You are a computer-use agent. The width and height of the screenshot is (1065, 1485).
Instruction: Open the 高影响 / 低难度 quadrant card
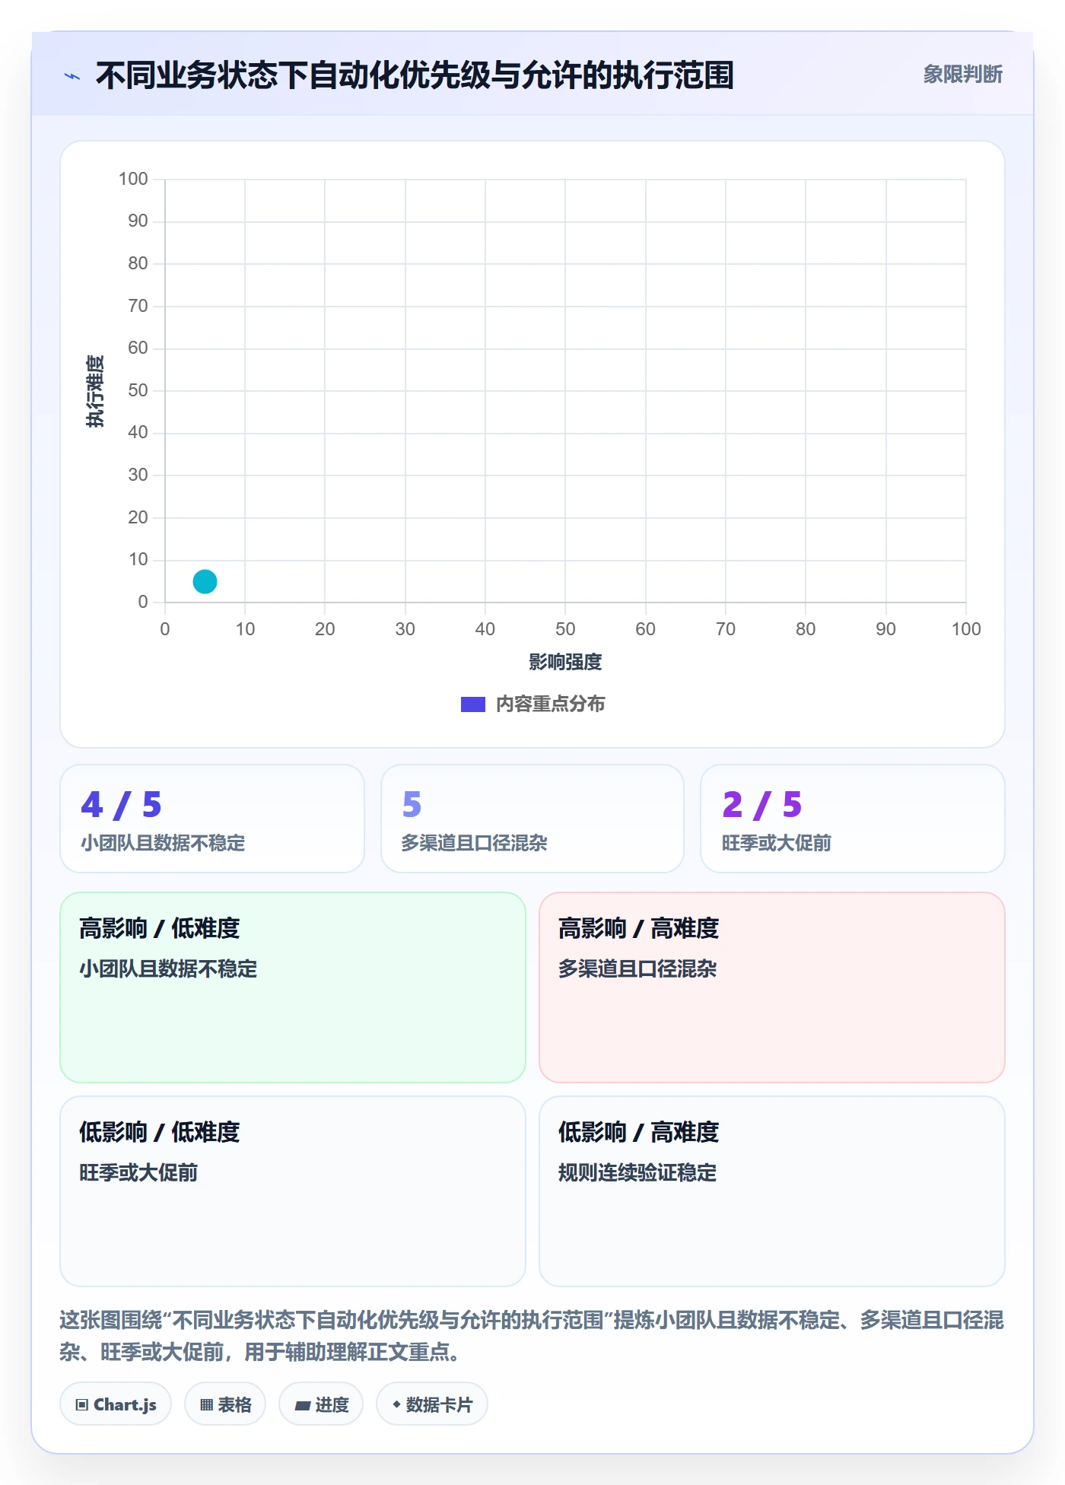tap(293, 987)
